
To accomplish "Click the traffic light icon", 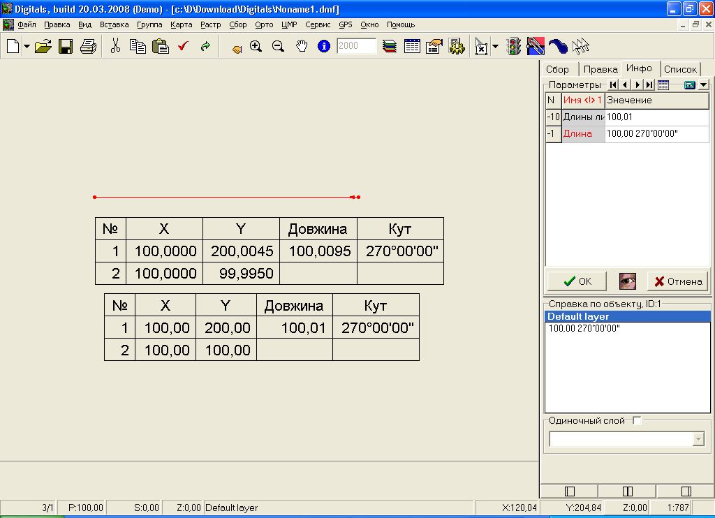I will [513, 46].
